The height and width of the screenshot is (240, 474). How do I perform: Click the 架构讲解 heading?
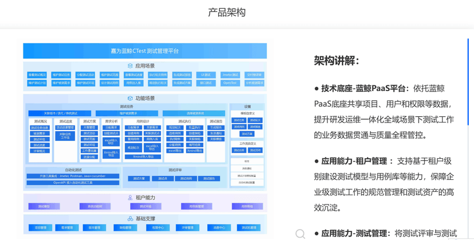click(337, 61)
